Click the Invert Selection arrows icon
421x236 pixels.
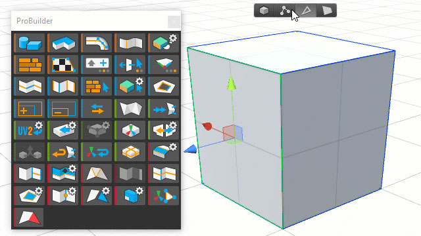pyautogui.click(x=97, y=108)
